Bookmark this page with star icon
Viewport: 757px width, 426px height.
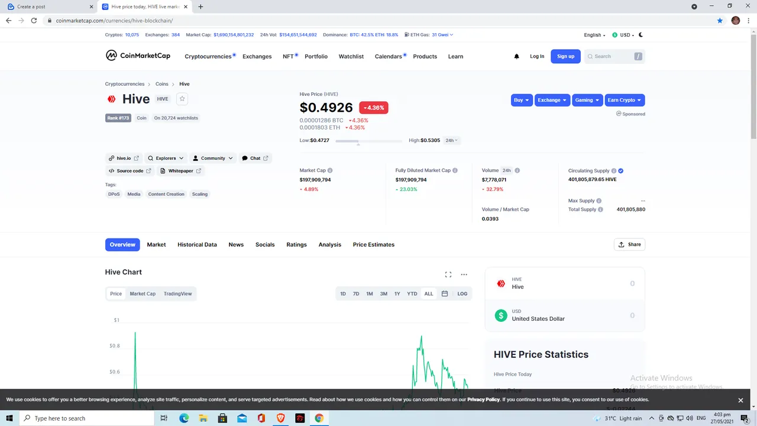(x=720, y=20)
